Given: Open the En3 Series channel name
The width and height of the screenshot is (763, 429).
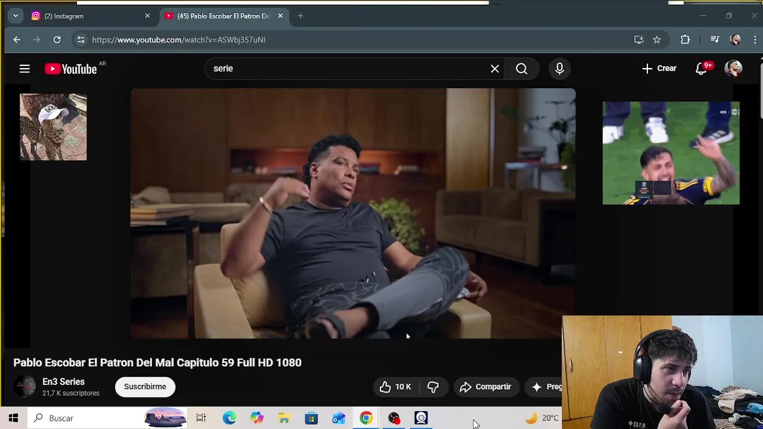Looking at the screenshot, I should click(x=63, y=382).
